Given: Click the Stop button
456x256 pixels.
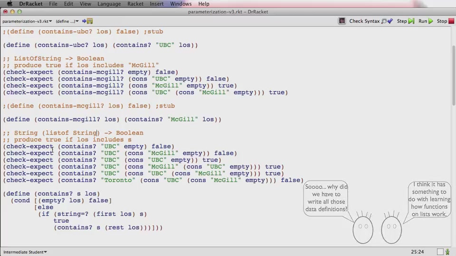Looking at the screenshot, I should [445, 21].
